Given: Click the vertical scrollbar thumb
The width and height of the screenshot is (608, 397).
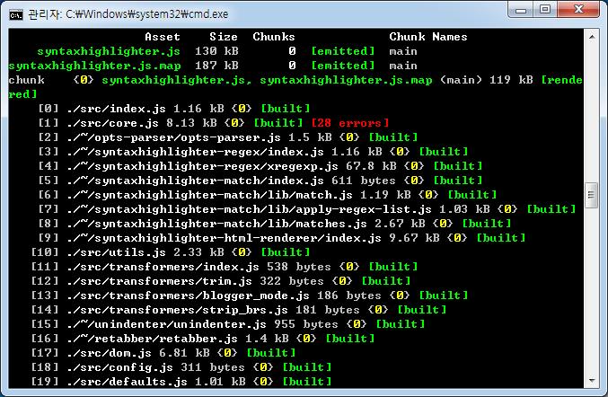Looking at the screenshot, I should 592,195.
